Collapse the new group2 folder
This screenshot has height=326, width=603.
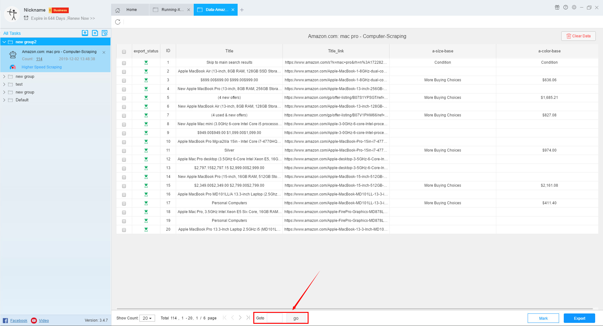tap(4, 42)
